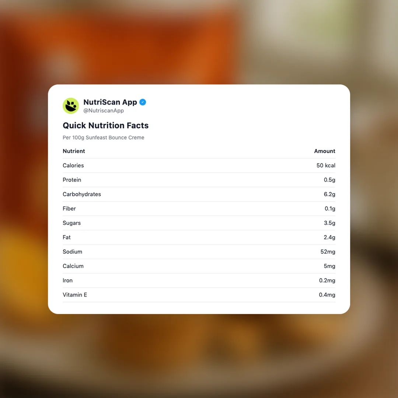Click the @NutriscanApp handle
The height and width of the screenshot is (398, 398).
104,111
